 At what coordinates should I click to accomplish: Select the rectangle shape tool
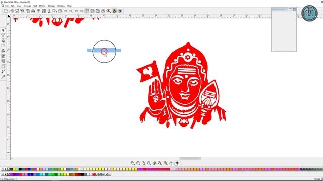[x=3, y=46]
